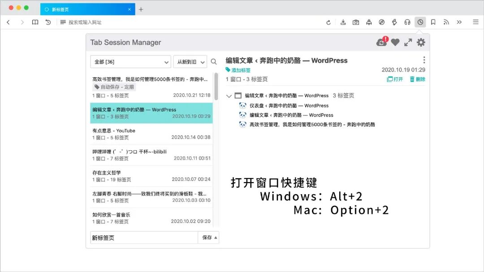Select the 有点意思 - YouTube session
The image size is (484, 272).
click(x=151, y=134)
